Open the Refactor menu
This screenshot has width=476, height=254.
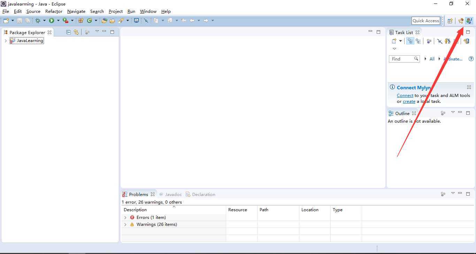tap(54, 11)
